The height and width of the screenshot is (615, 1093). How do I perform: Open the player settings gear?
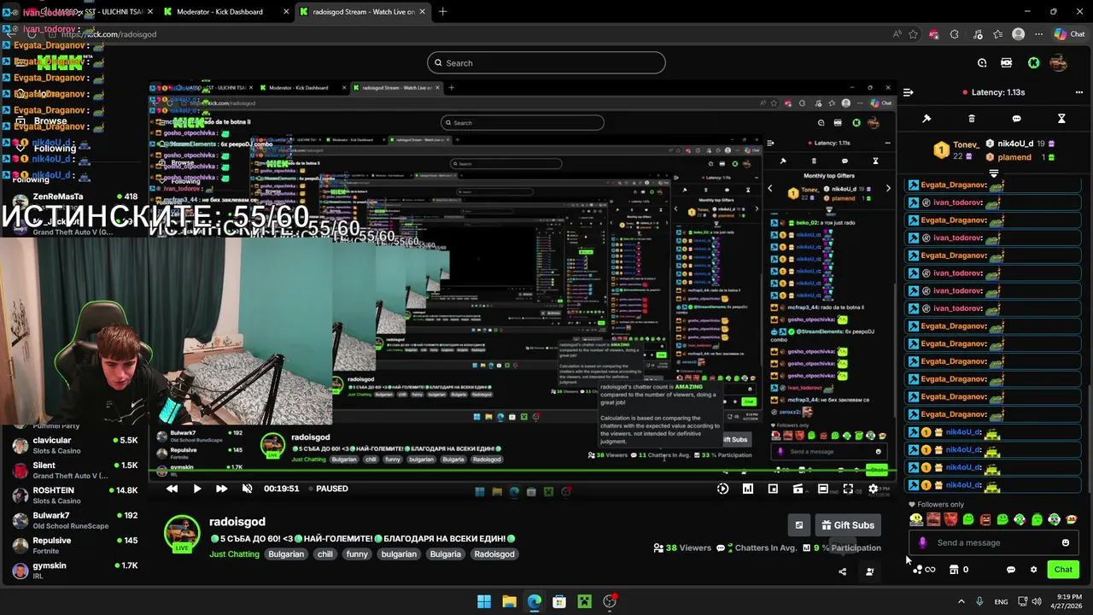click(x=873, y=489)
